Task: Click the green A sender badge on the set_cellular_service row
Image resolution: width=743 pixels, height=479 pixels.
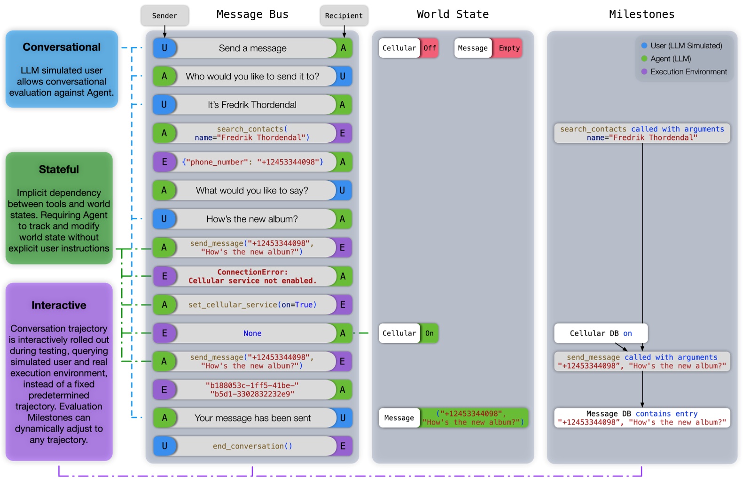Action: pyautogui.click(x=164, y=305)
